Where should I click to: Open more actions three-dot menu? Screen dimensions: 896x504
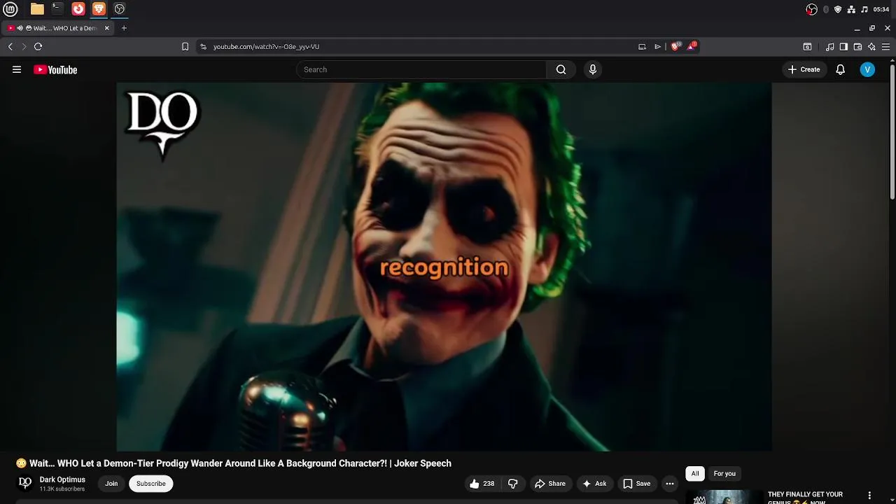coord(670,484)
